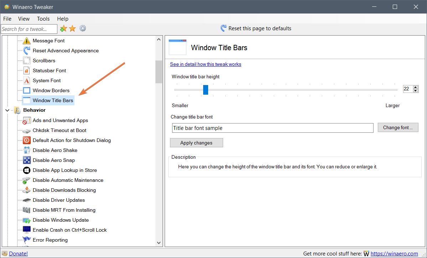Click the Change font button
Image resolution: width=427 pixels, height=258 pixels.
[398, 127]
